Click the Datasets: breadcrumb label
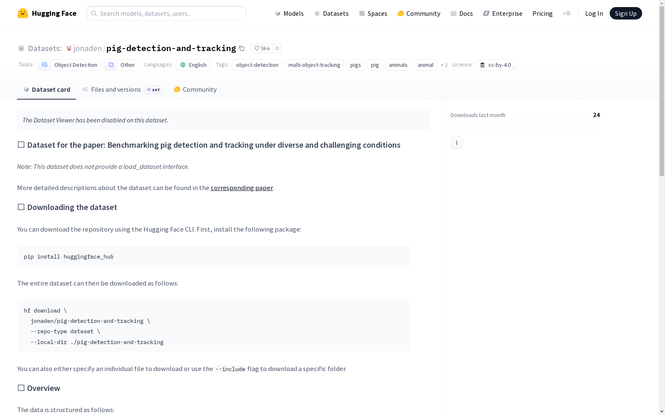Image resolution: width=665 pixels, height=415 pixels. (x=45, y=48)
